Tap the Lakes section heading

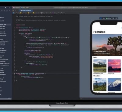coord(95,57)
